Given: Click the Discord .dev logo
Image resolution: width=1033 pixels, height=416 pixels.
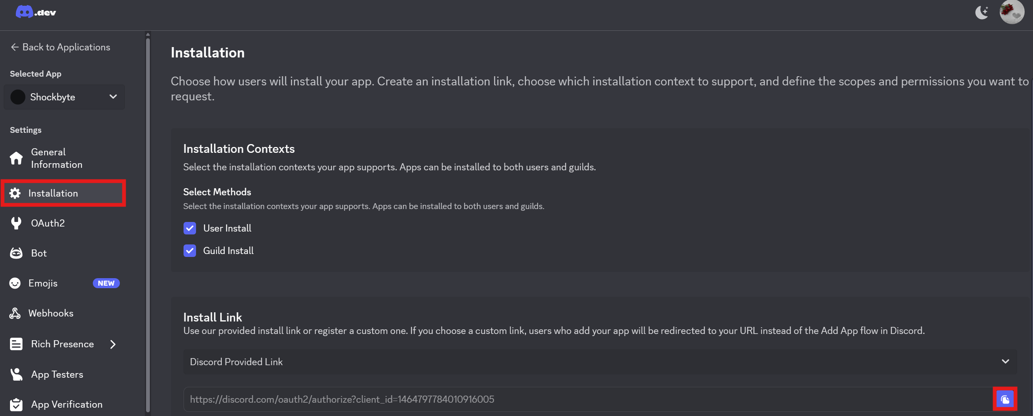Looking at the screenshot, I should [36, 12].
